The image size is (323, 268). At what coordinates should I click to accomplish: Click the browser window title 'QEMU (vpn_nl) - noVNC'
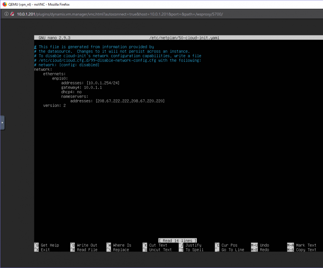39,4
